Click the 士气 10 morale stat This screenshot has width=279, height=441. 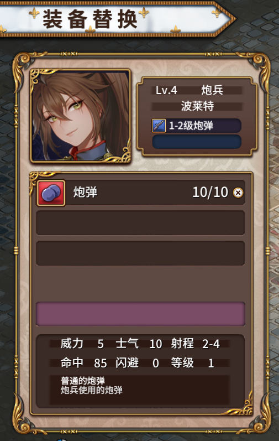tap(139, 344)
